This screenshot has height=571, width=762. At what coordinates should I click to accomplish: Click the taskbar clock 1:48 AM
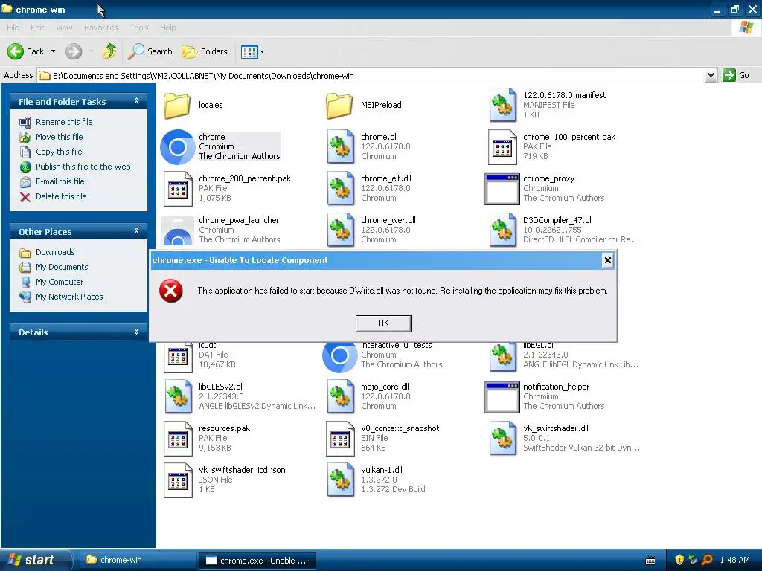coord(734,560)
